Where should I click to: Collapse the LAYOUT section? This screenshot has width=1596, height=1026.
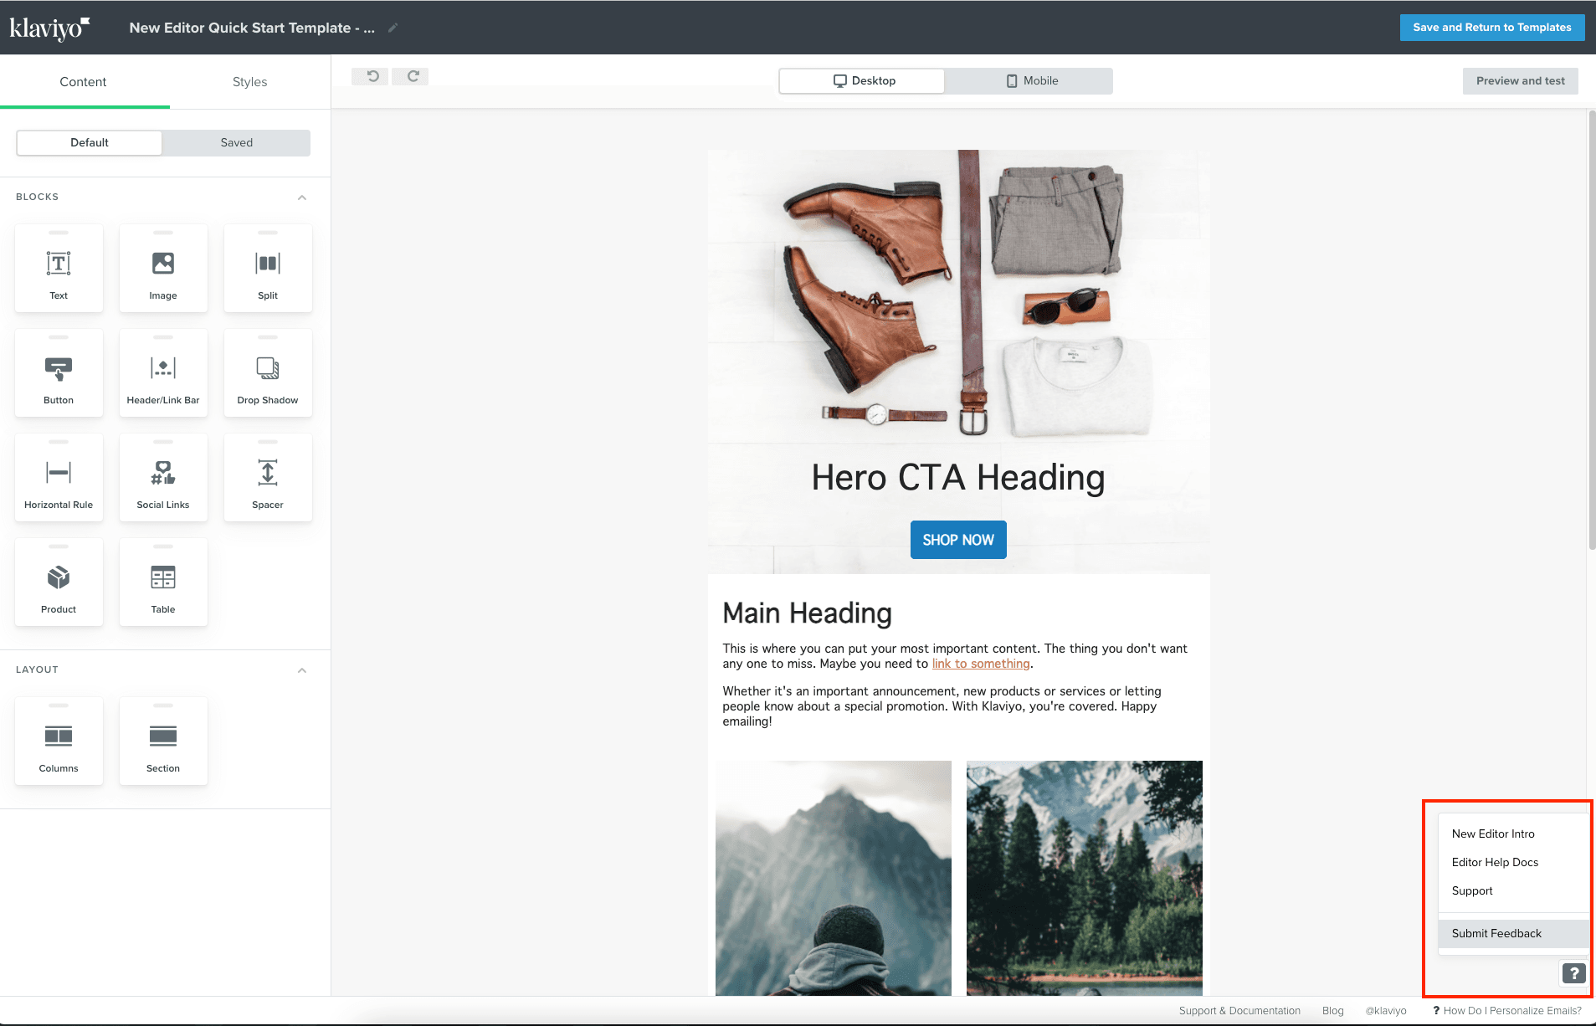302,669
